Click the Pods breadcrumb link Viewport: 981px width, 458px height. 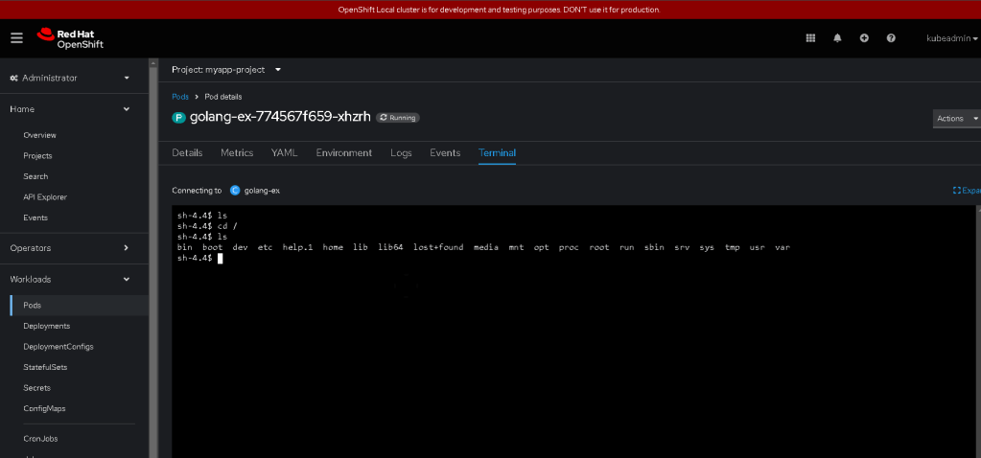point(180,97)
